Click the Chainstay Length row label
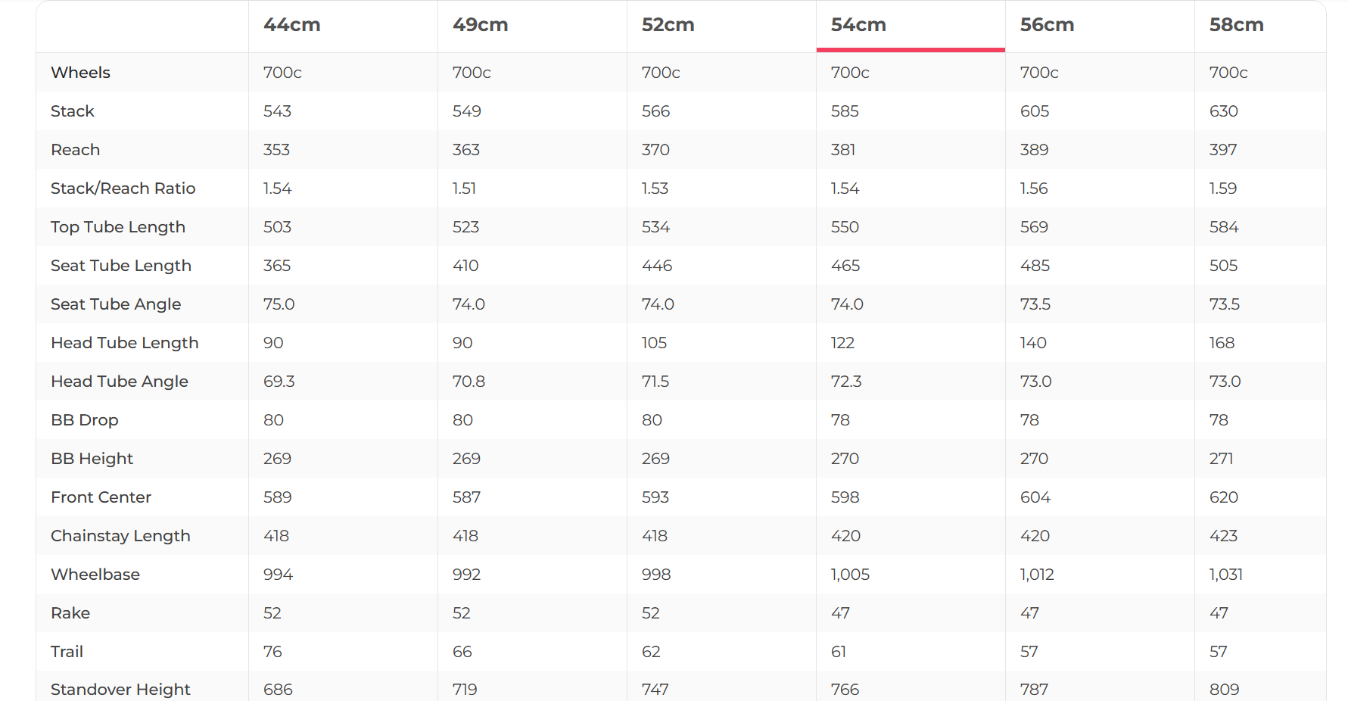This screenshot has height=701, width=1348. click(x=120, y=536)
